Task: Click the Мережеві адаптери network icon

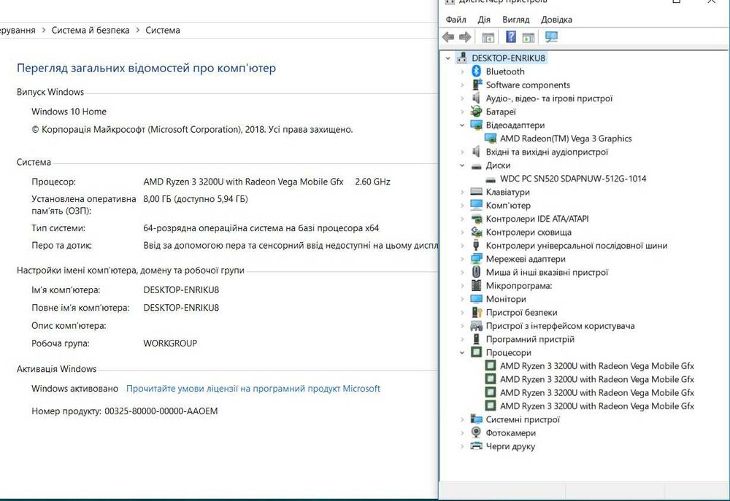Action: tap(476, 259)
